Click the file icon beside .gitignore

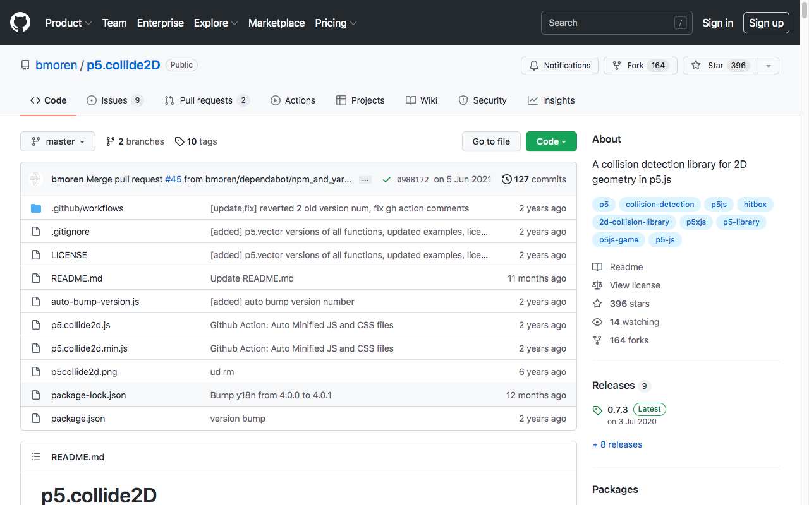36,232
